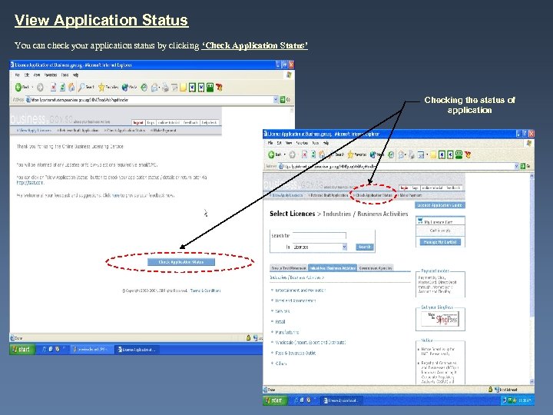Screen dimensions: 553x415
Task: Click Stop icon in right browser window
Action: pos(304,154)
